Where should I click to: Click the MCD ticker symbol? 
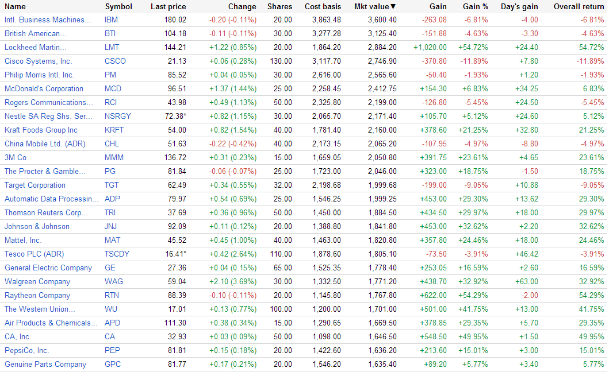(x=113, y=88)
